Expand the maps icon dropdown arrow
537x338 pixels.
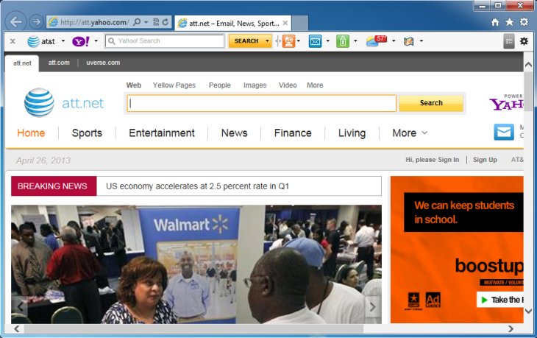click(x=422, y=41)
